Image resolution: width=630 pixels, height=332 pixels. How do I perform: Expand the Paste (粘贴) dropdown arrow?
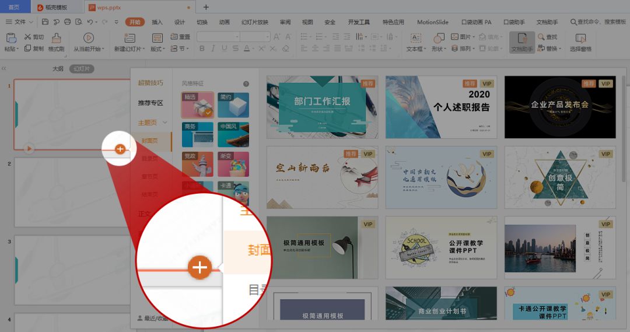[x=17, y=49]
